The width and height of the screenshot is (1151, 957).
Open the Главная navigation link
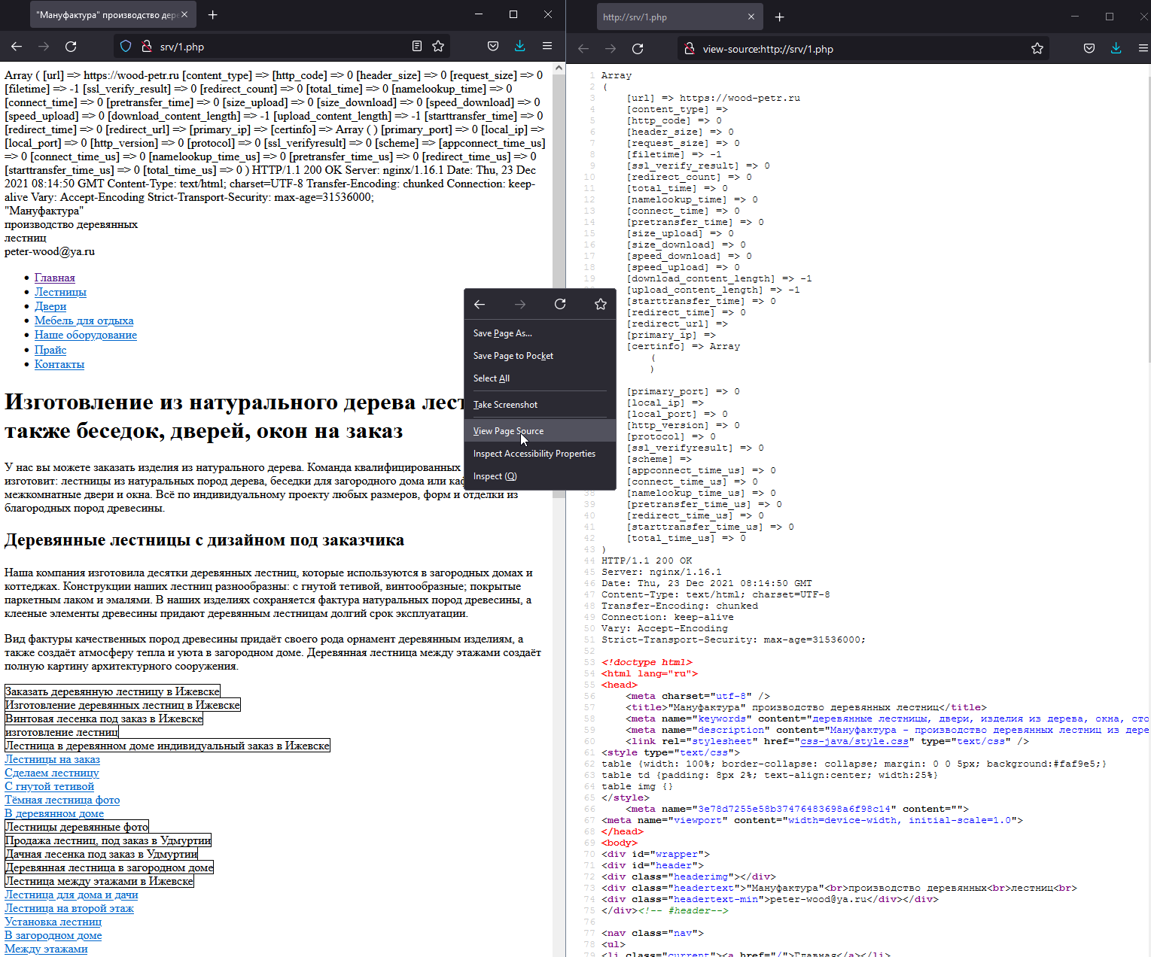tap(55, 278)
